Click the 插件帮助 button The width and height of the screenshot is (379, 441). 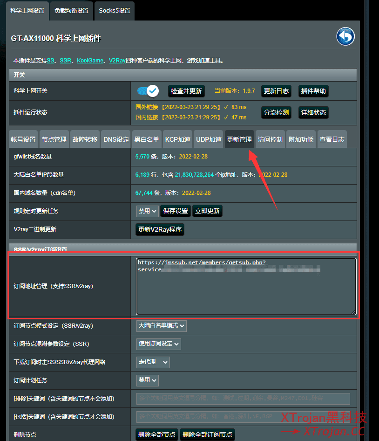click(313, 91)
